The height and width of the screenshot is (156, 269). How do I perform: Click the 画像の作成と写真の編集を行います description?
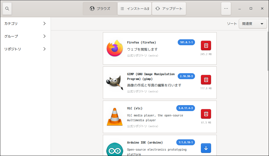coord(154,85)
